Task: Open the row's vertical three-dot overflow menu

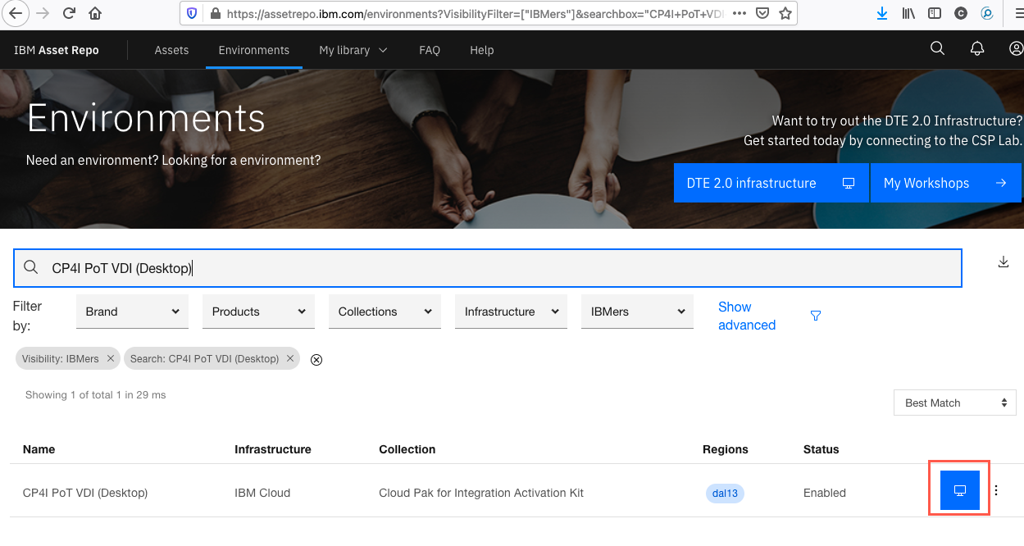Action: coord(996,490)
